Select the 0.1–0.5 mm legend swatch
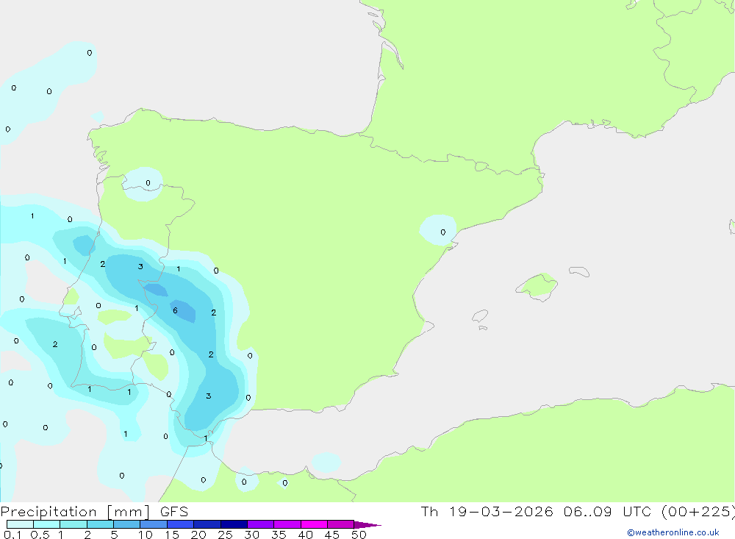 [20, 524]
